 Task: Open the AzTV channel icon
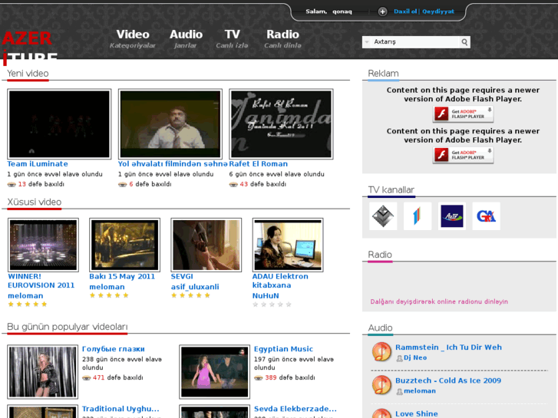coord(452,216)
